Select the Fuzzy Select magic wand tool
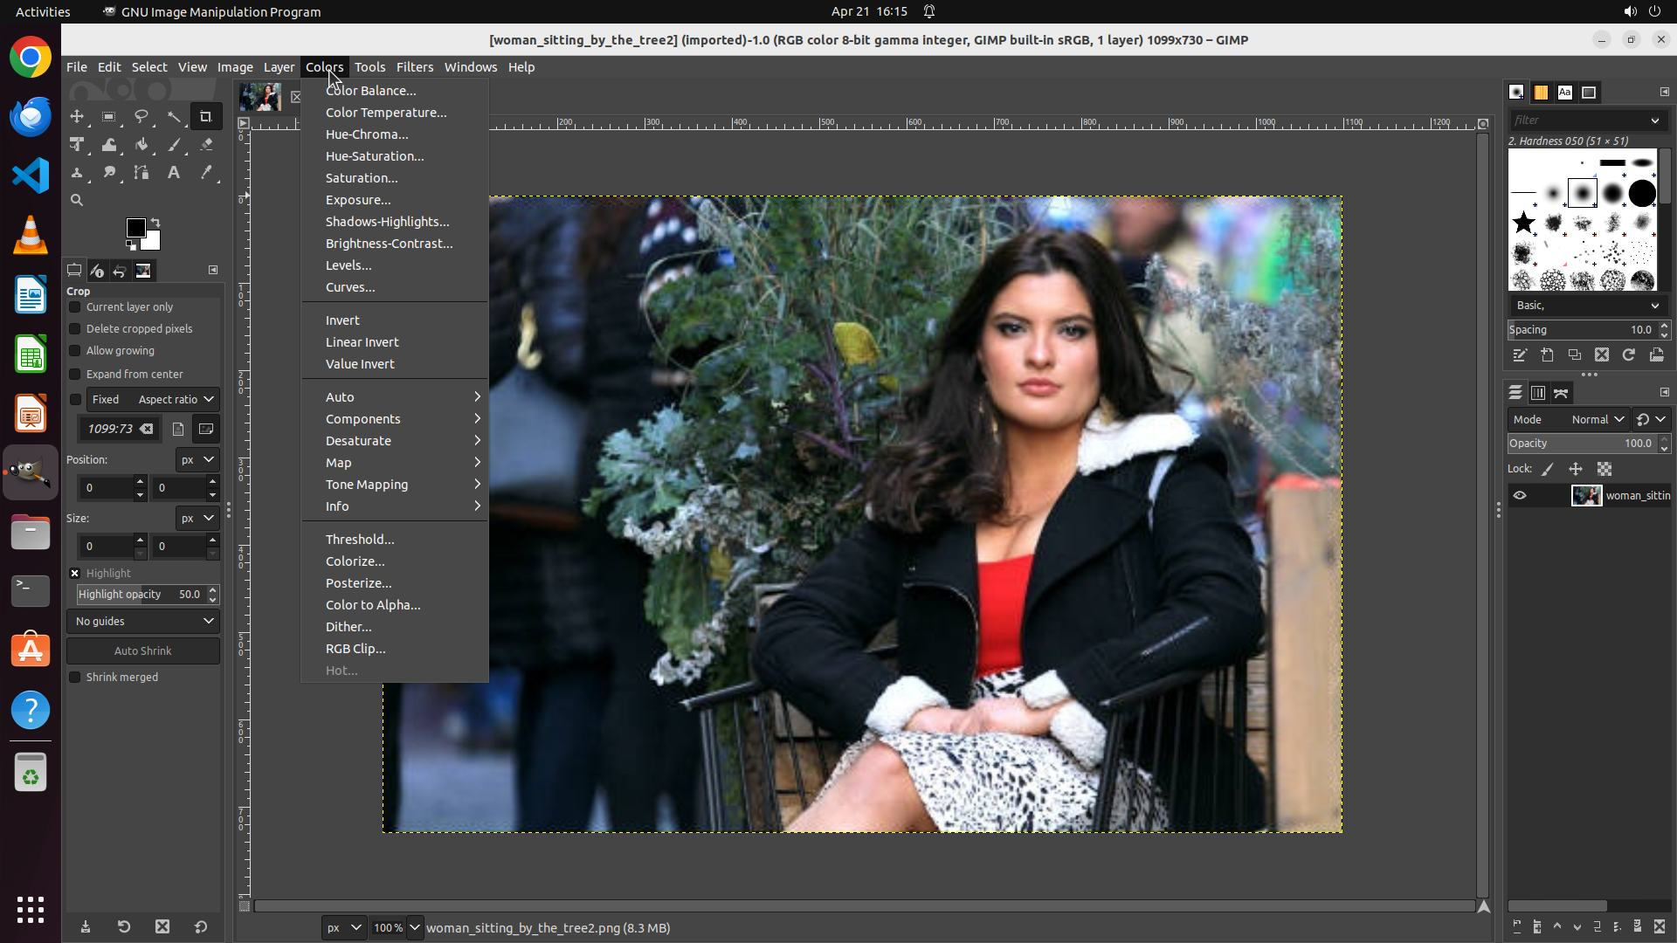Screen dimensions: 1677x943 pyautogui.click(x=174, y=116)
